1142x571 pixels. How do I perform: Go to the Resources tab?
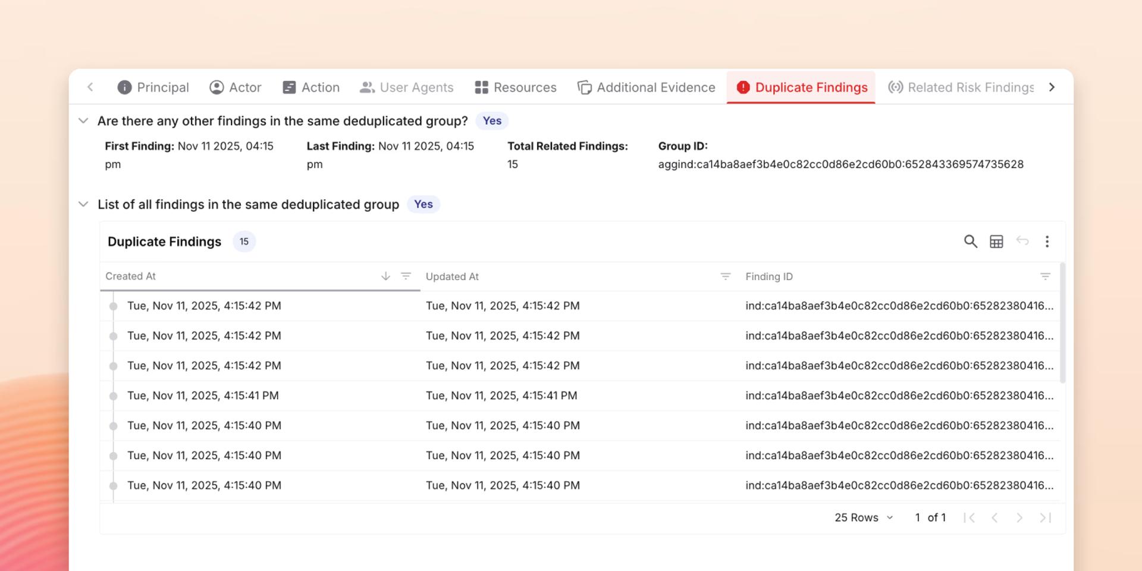tap(516, 87)
